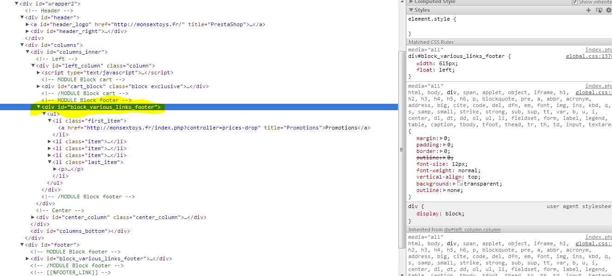The image size is (612, 276).
Task: Select the <!-- [[%FOOTER_LINK]] --> comment
Action: coord(71,272)
